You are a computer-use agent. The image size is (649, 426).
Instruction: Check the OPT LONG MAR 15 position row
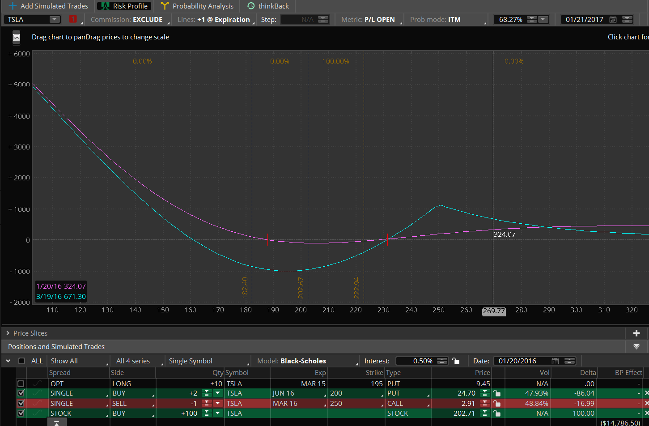click(x=21, y=384)
